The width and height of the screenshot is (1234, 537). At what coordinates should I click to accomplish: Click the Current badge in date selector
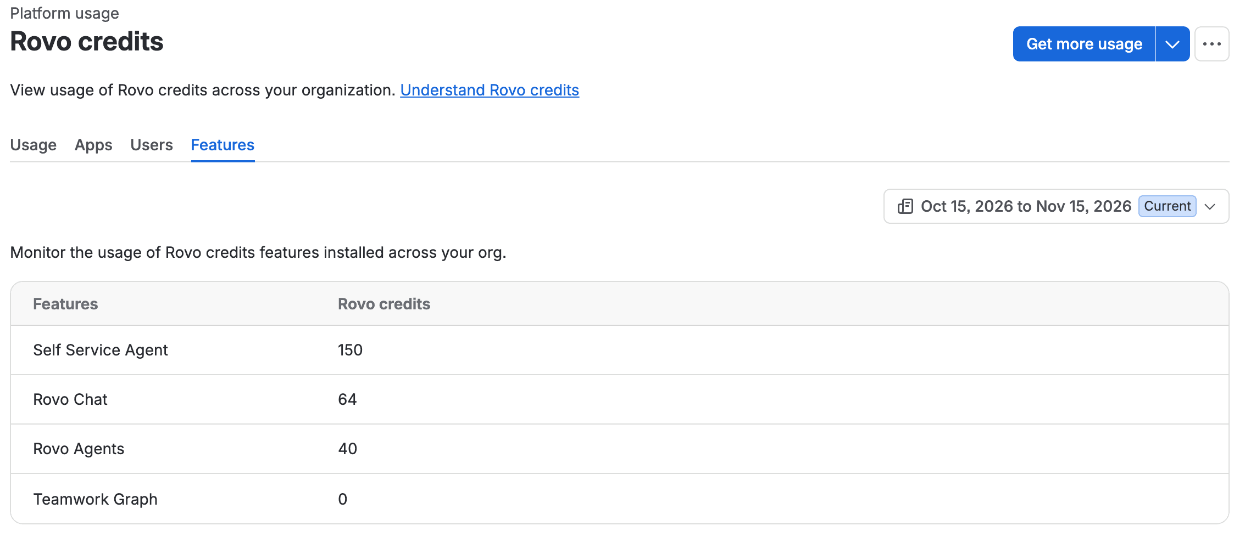pos(1168,206)
